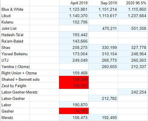Select Joint List's 551,358 cell

pos(133,28)
